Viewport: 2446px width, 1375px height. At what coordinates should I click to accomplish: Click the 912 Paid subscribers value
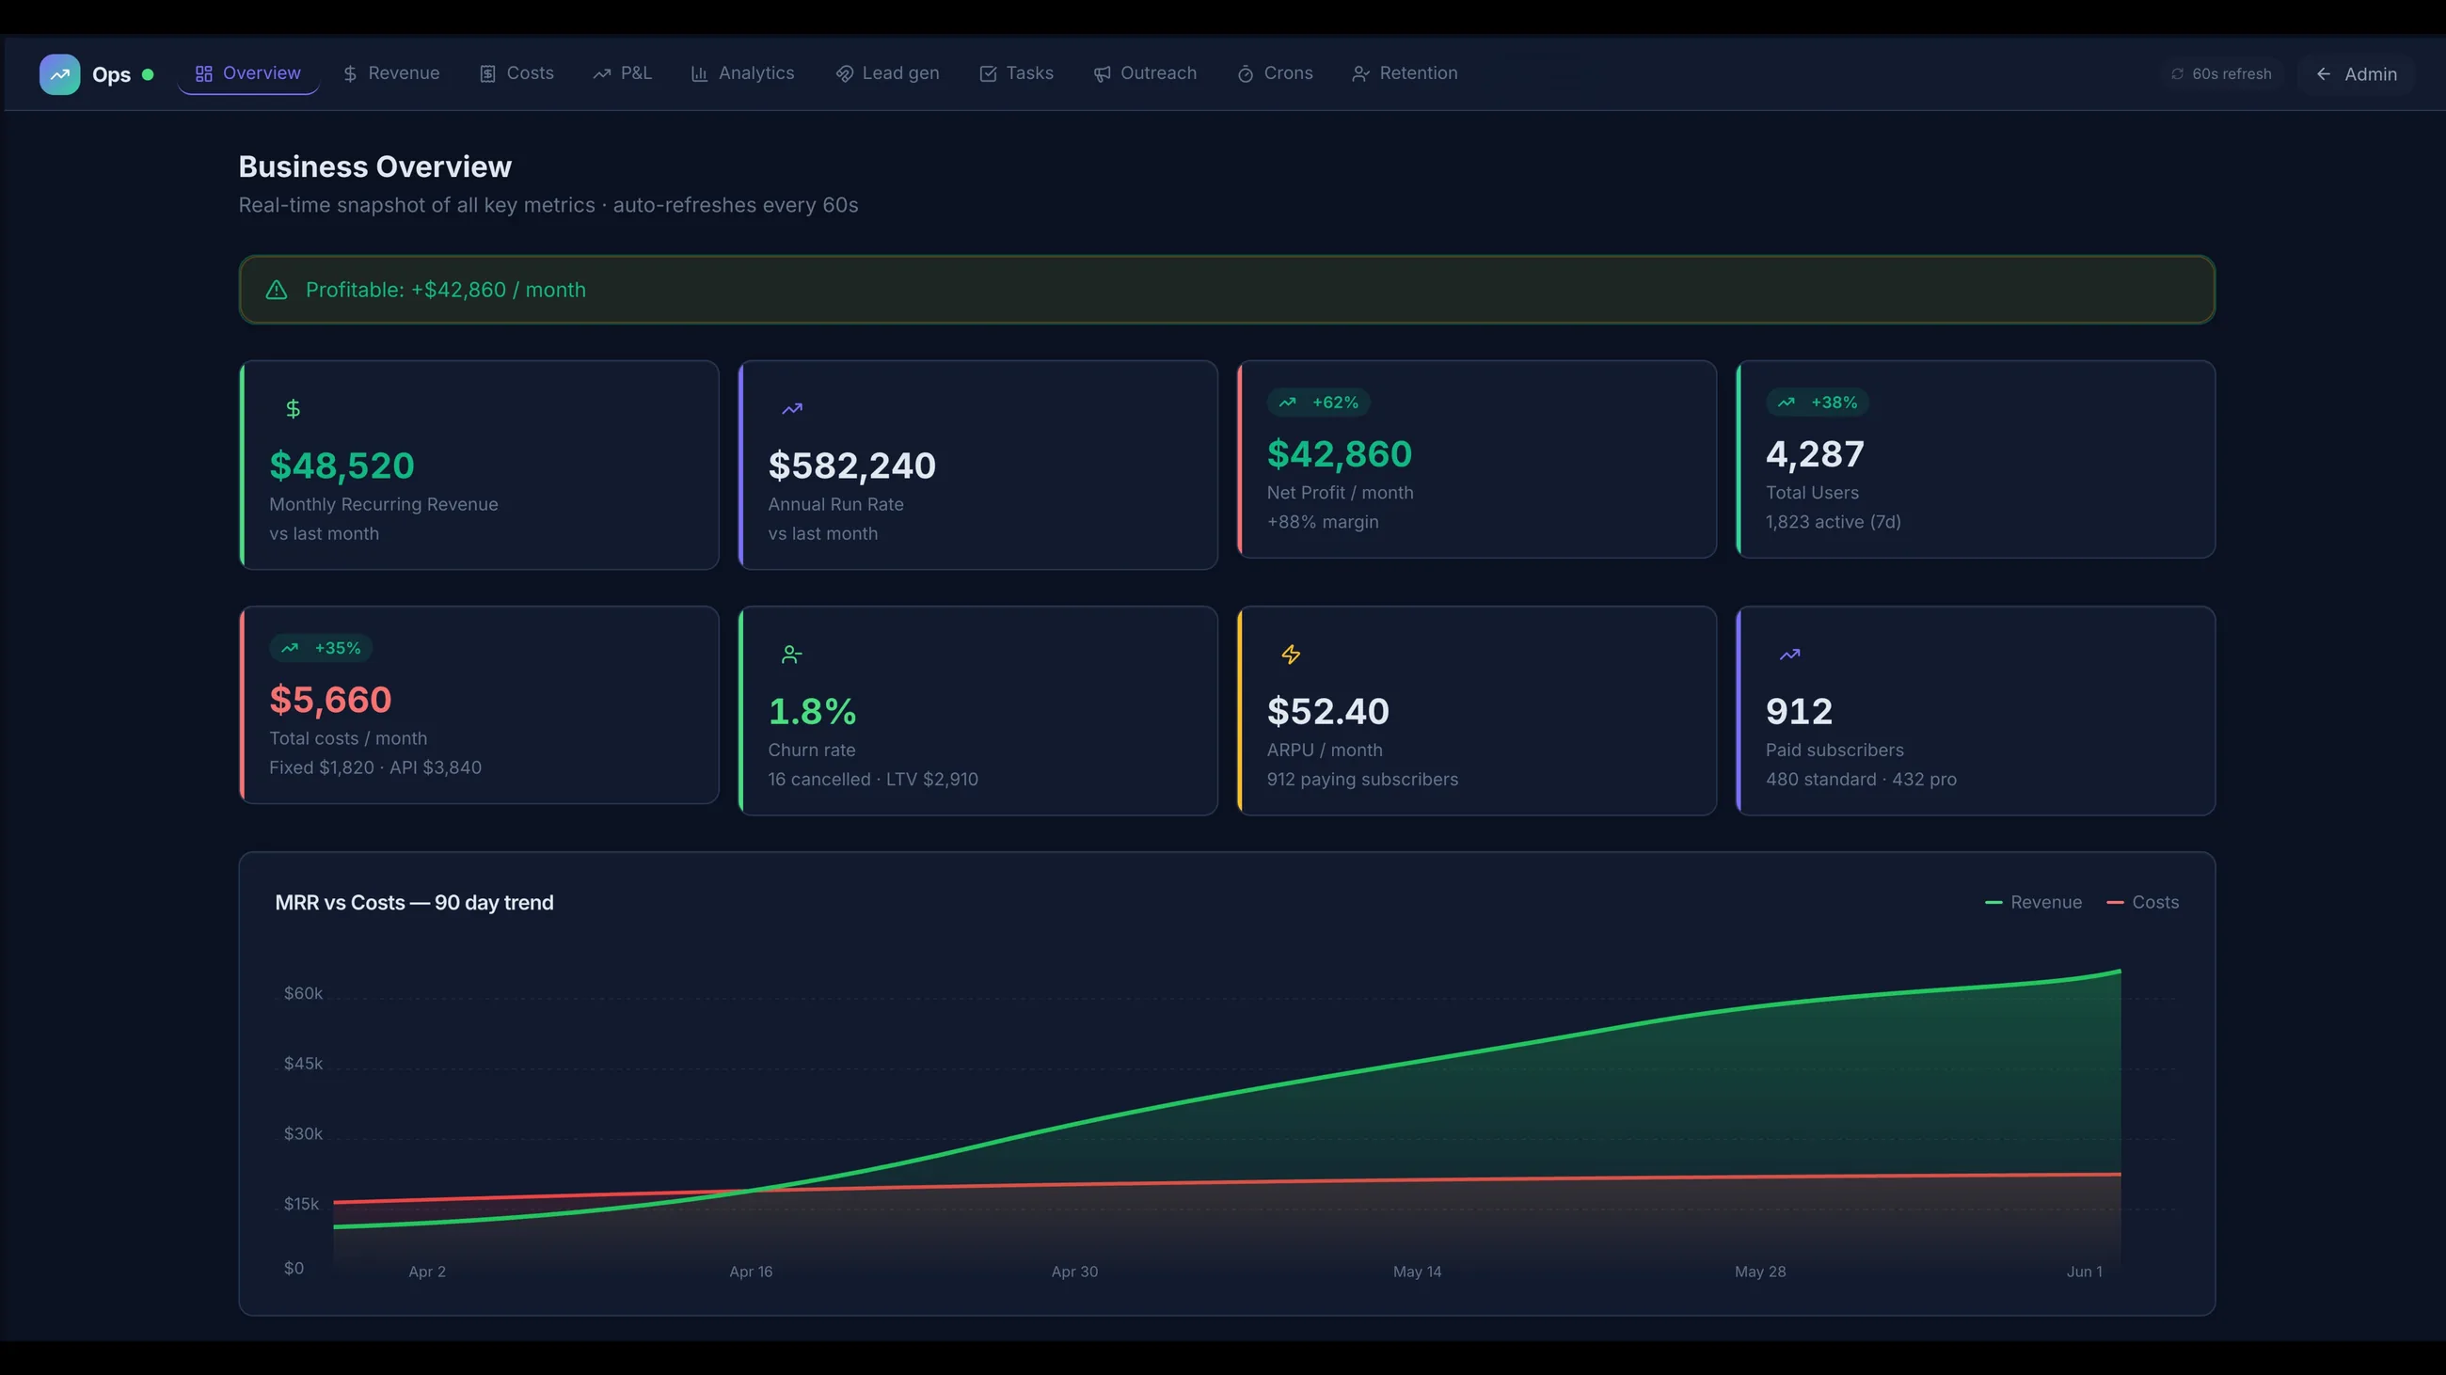pyautogui.click(x=1800, y=712)
